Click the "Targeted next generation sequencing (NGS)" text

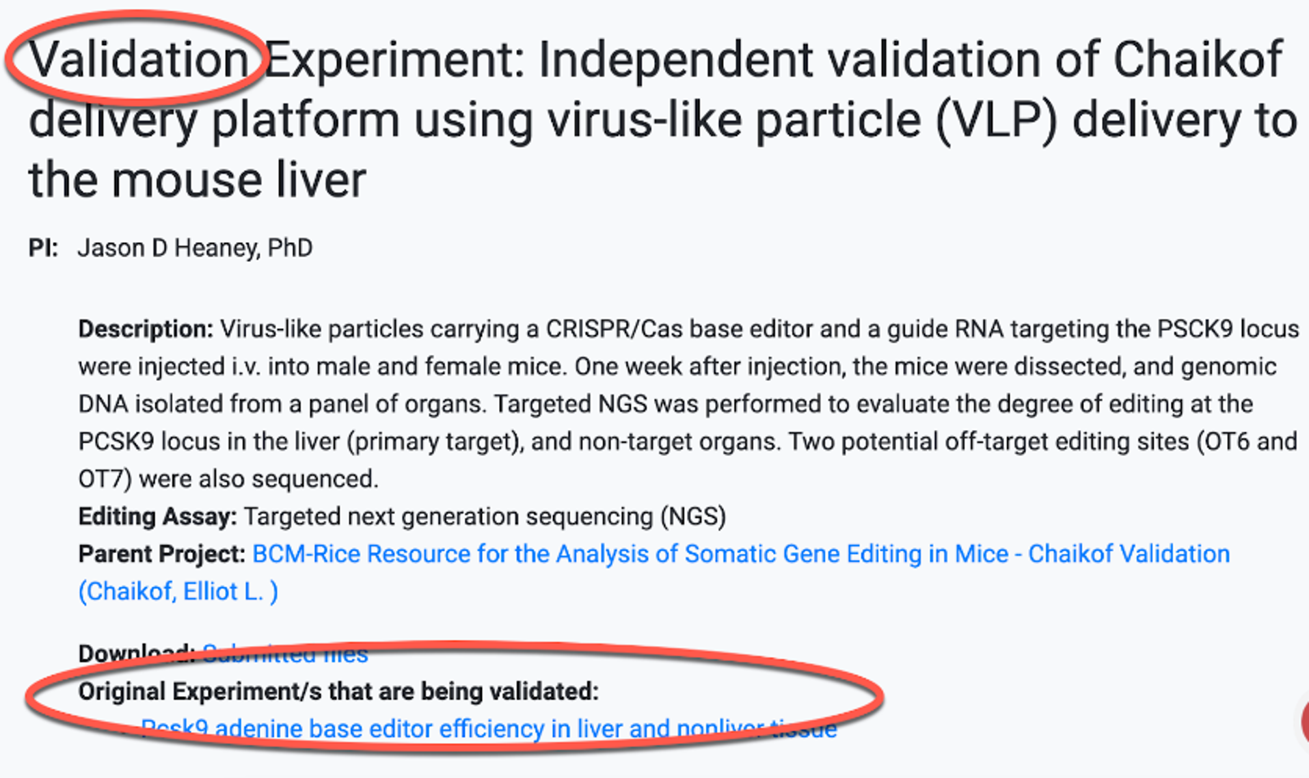coord(485,516)
